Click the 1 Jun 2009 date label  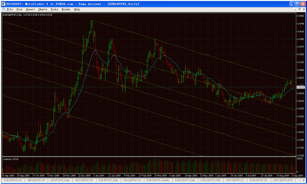click(x=221, y=175)
